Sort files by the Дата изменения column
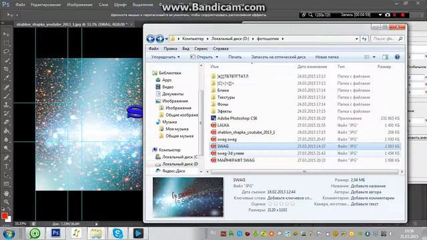The width and height of the screenshot is (427, 240). [x=312, y=67]
